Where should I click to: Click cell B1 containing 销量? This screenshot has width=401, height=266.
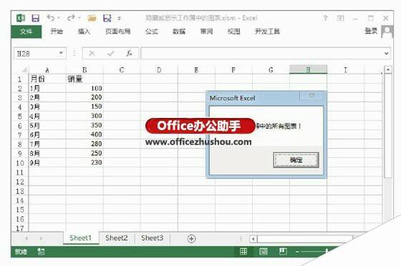(84, 79)
